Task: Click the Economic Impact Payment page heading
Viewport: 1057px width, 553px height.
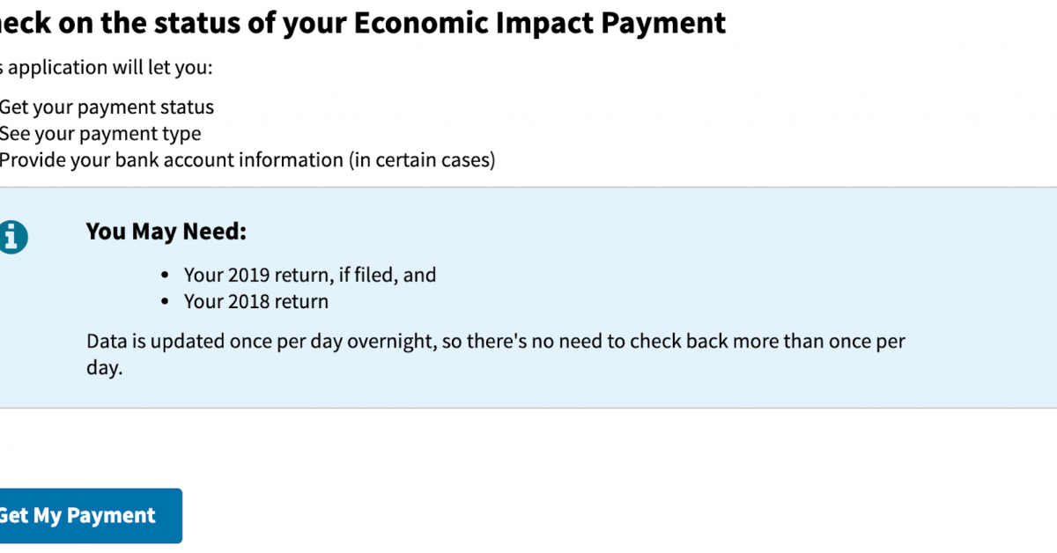Action: click(x=363, y=22)
